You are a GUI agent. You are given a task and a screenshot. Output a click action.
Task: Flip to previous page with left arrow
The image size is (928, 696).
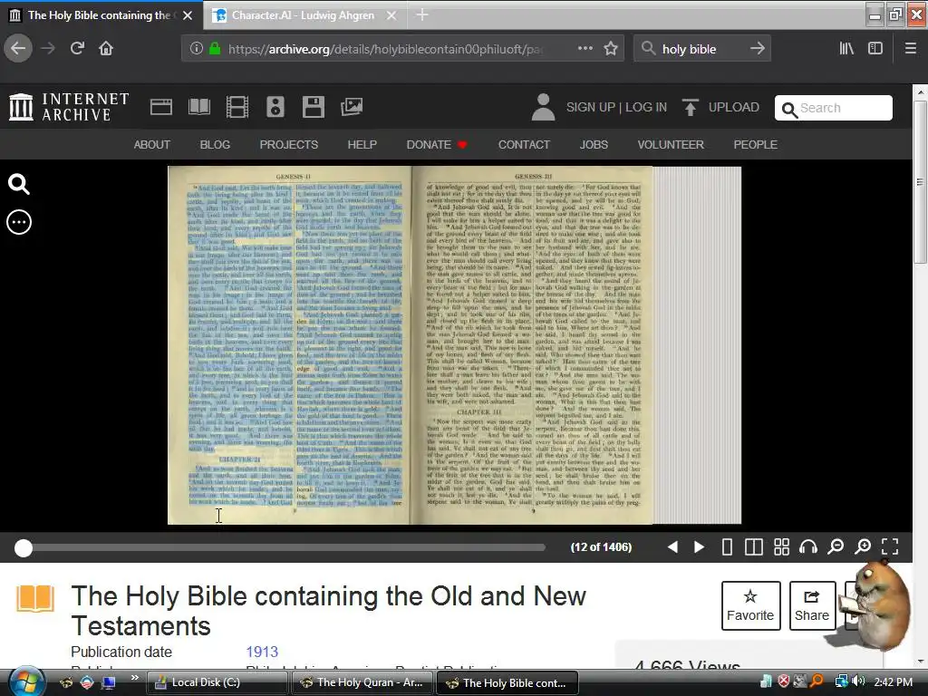pyautogui.click(x=672, y=546)
